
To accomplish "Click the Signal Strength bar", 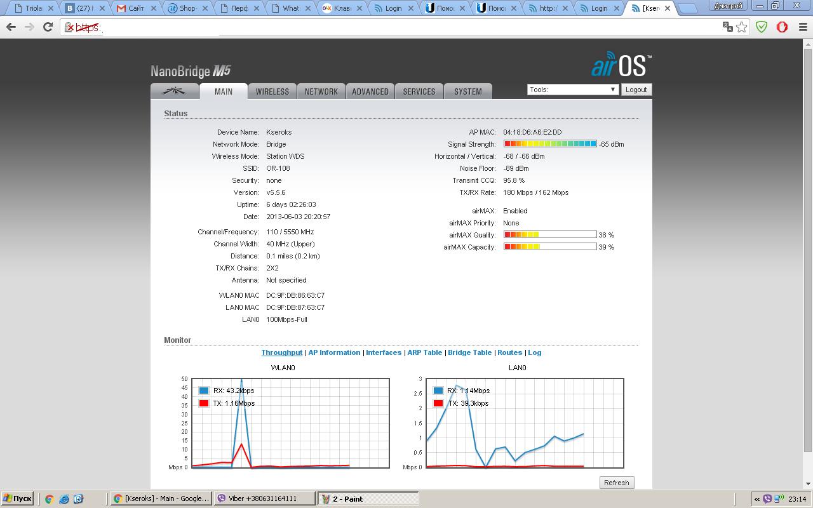I will point(550,144).
